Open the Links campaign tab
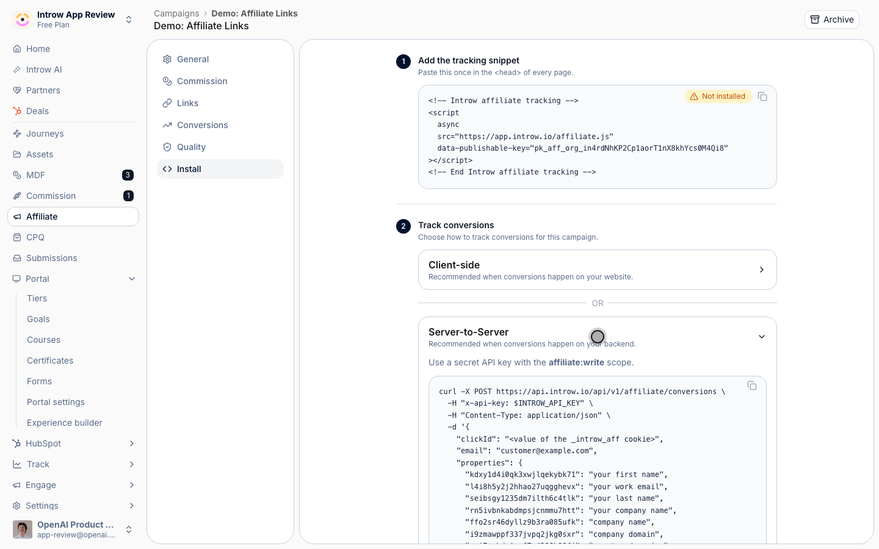The image size is (879, 549). click(220, 103)
